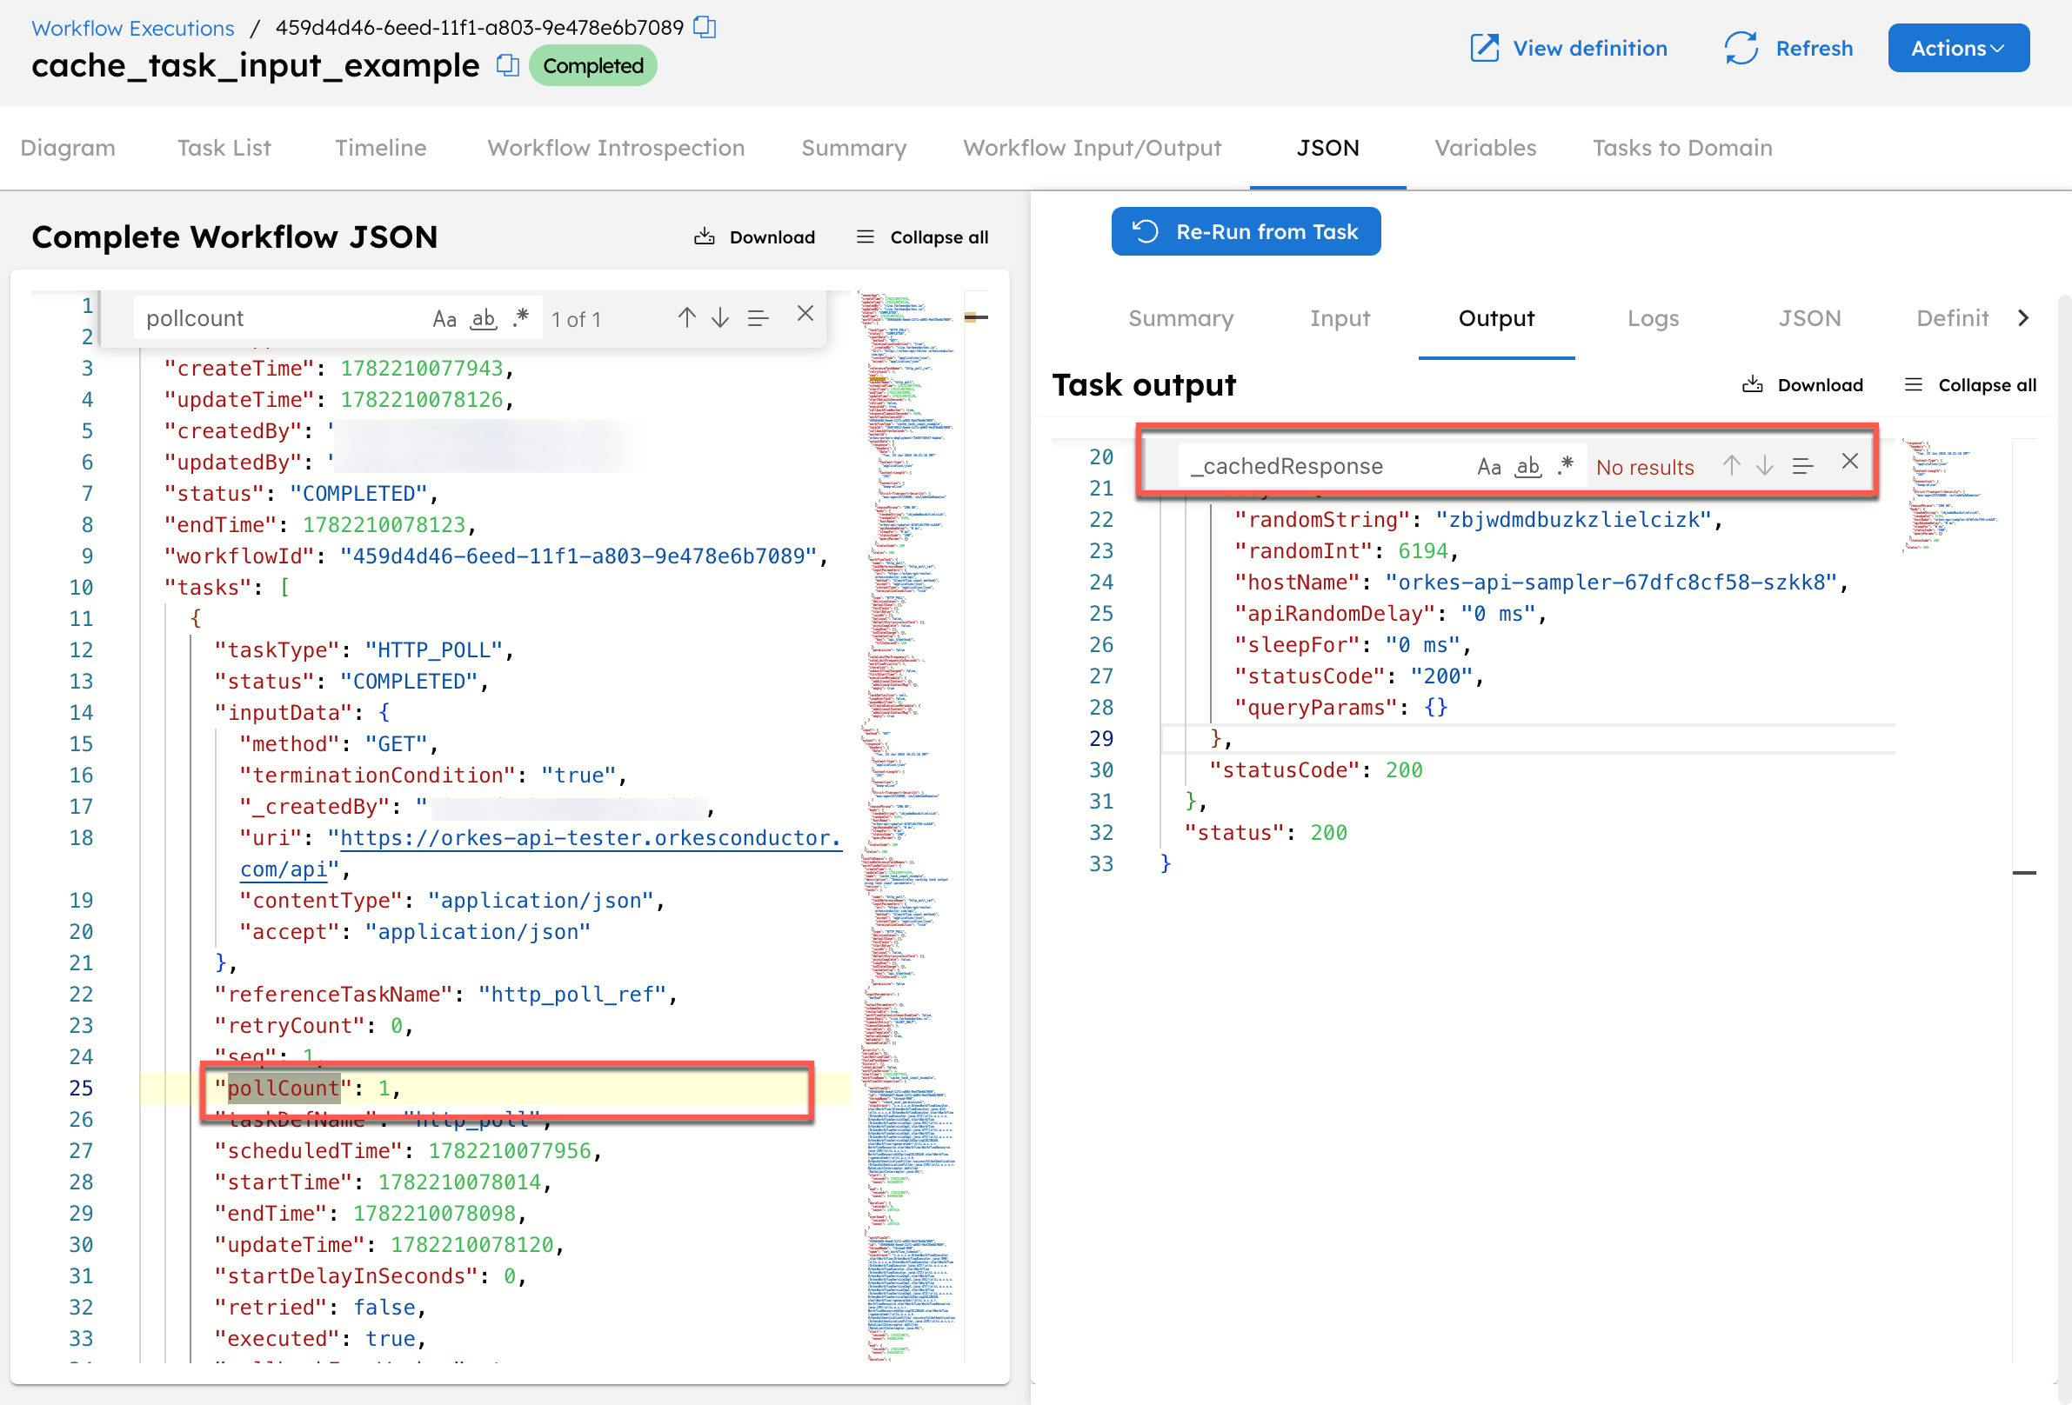Select the task Output tab

click(1496, 318)
